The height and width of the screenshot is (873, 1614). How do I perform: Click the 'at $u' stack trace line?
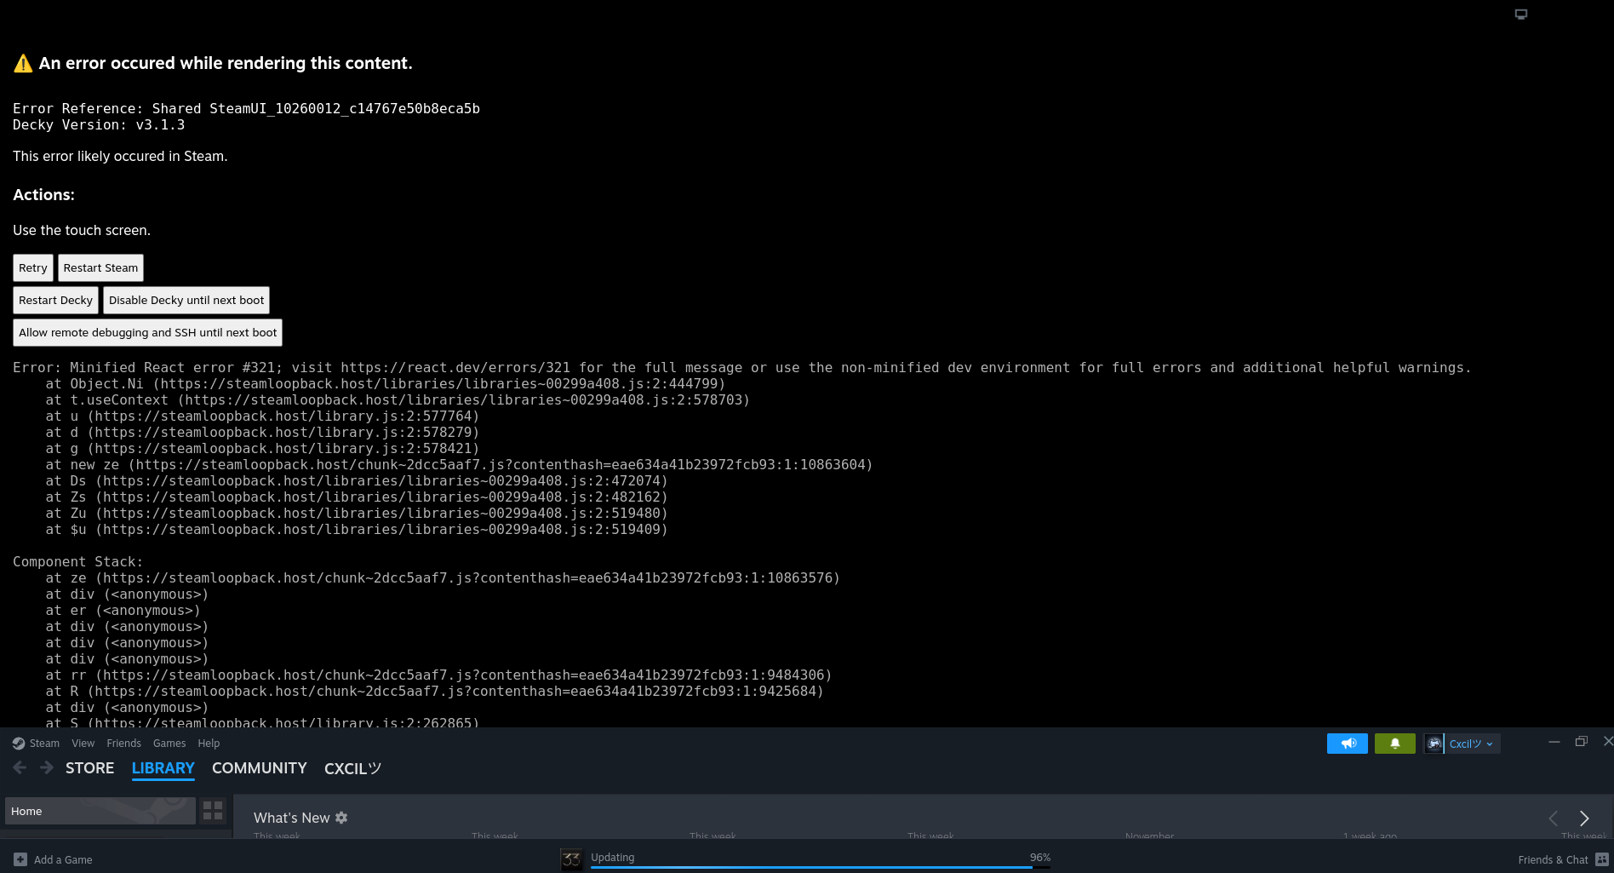pyautogui.click(x=357, y=529)
